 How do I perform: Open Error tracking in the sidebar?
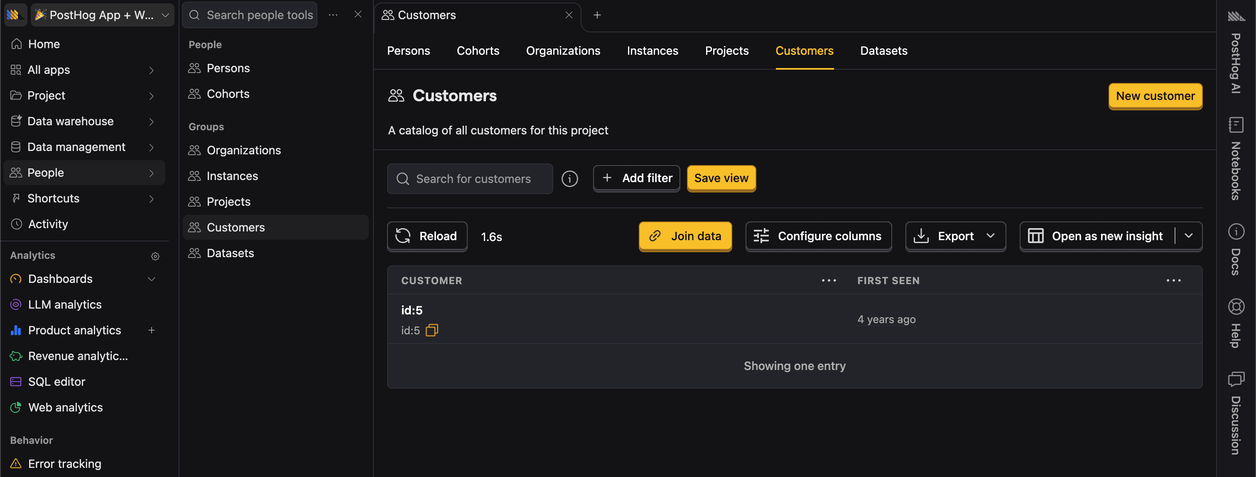64,463
